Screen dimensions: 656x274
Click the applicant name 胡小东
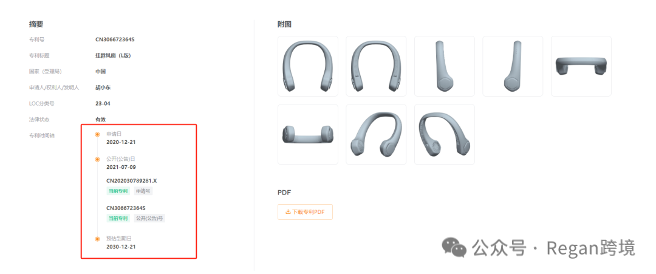(x=103, y=87)
